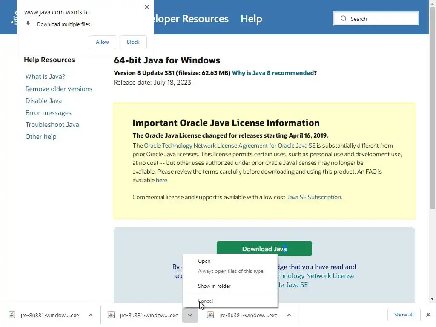Screen dimensions: 436x327
Task: Open the Help nav item
Action: pyautogui.click(x=251, y=19)
